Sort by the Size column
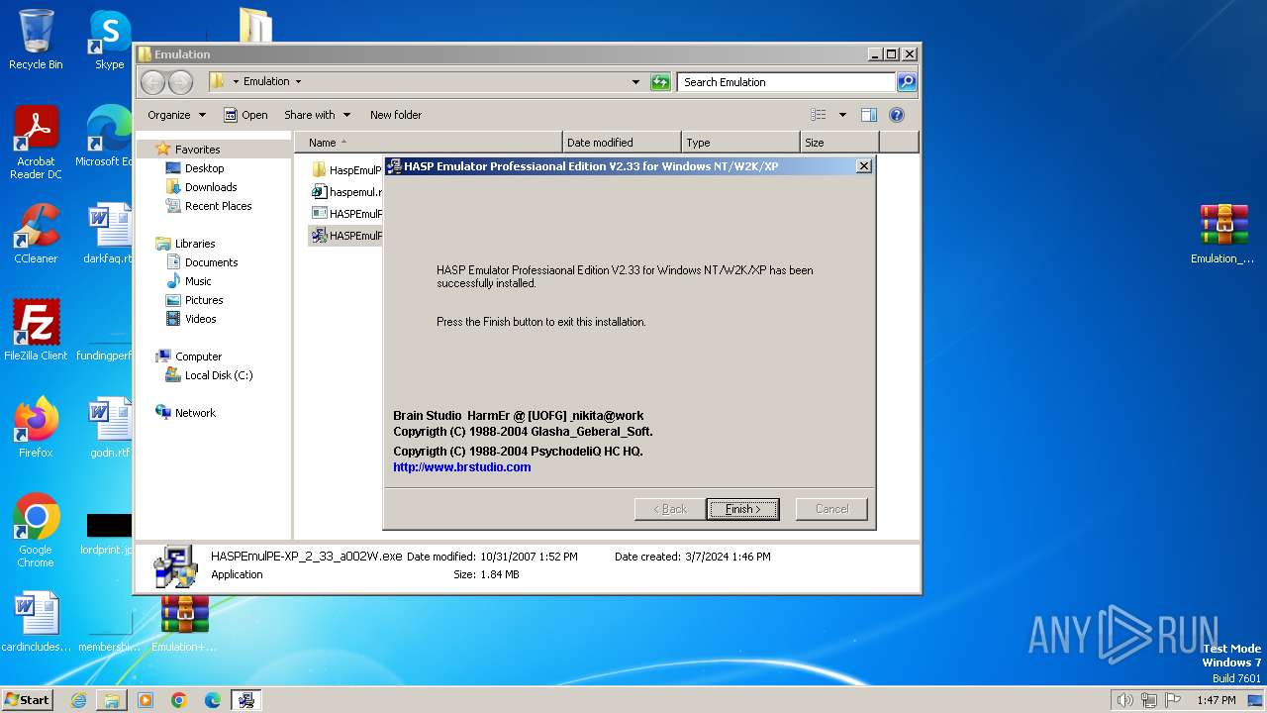1267x713 pixels. coord(839,143)
